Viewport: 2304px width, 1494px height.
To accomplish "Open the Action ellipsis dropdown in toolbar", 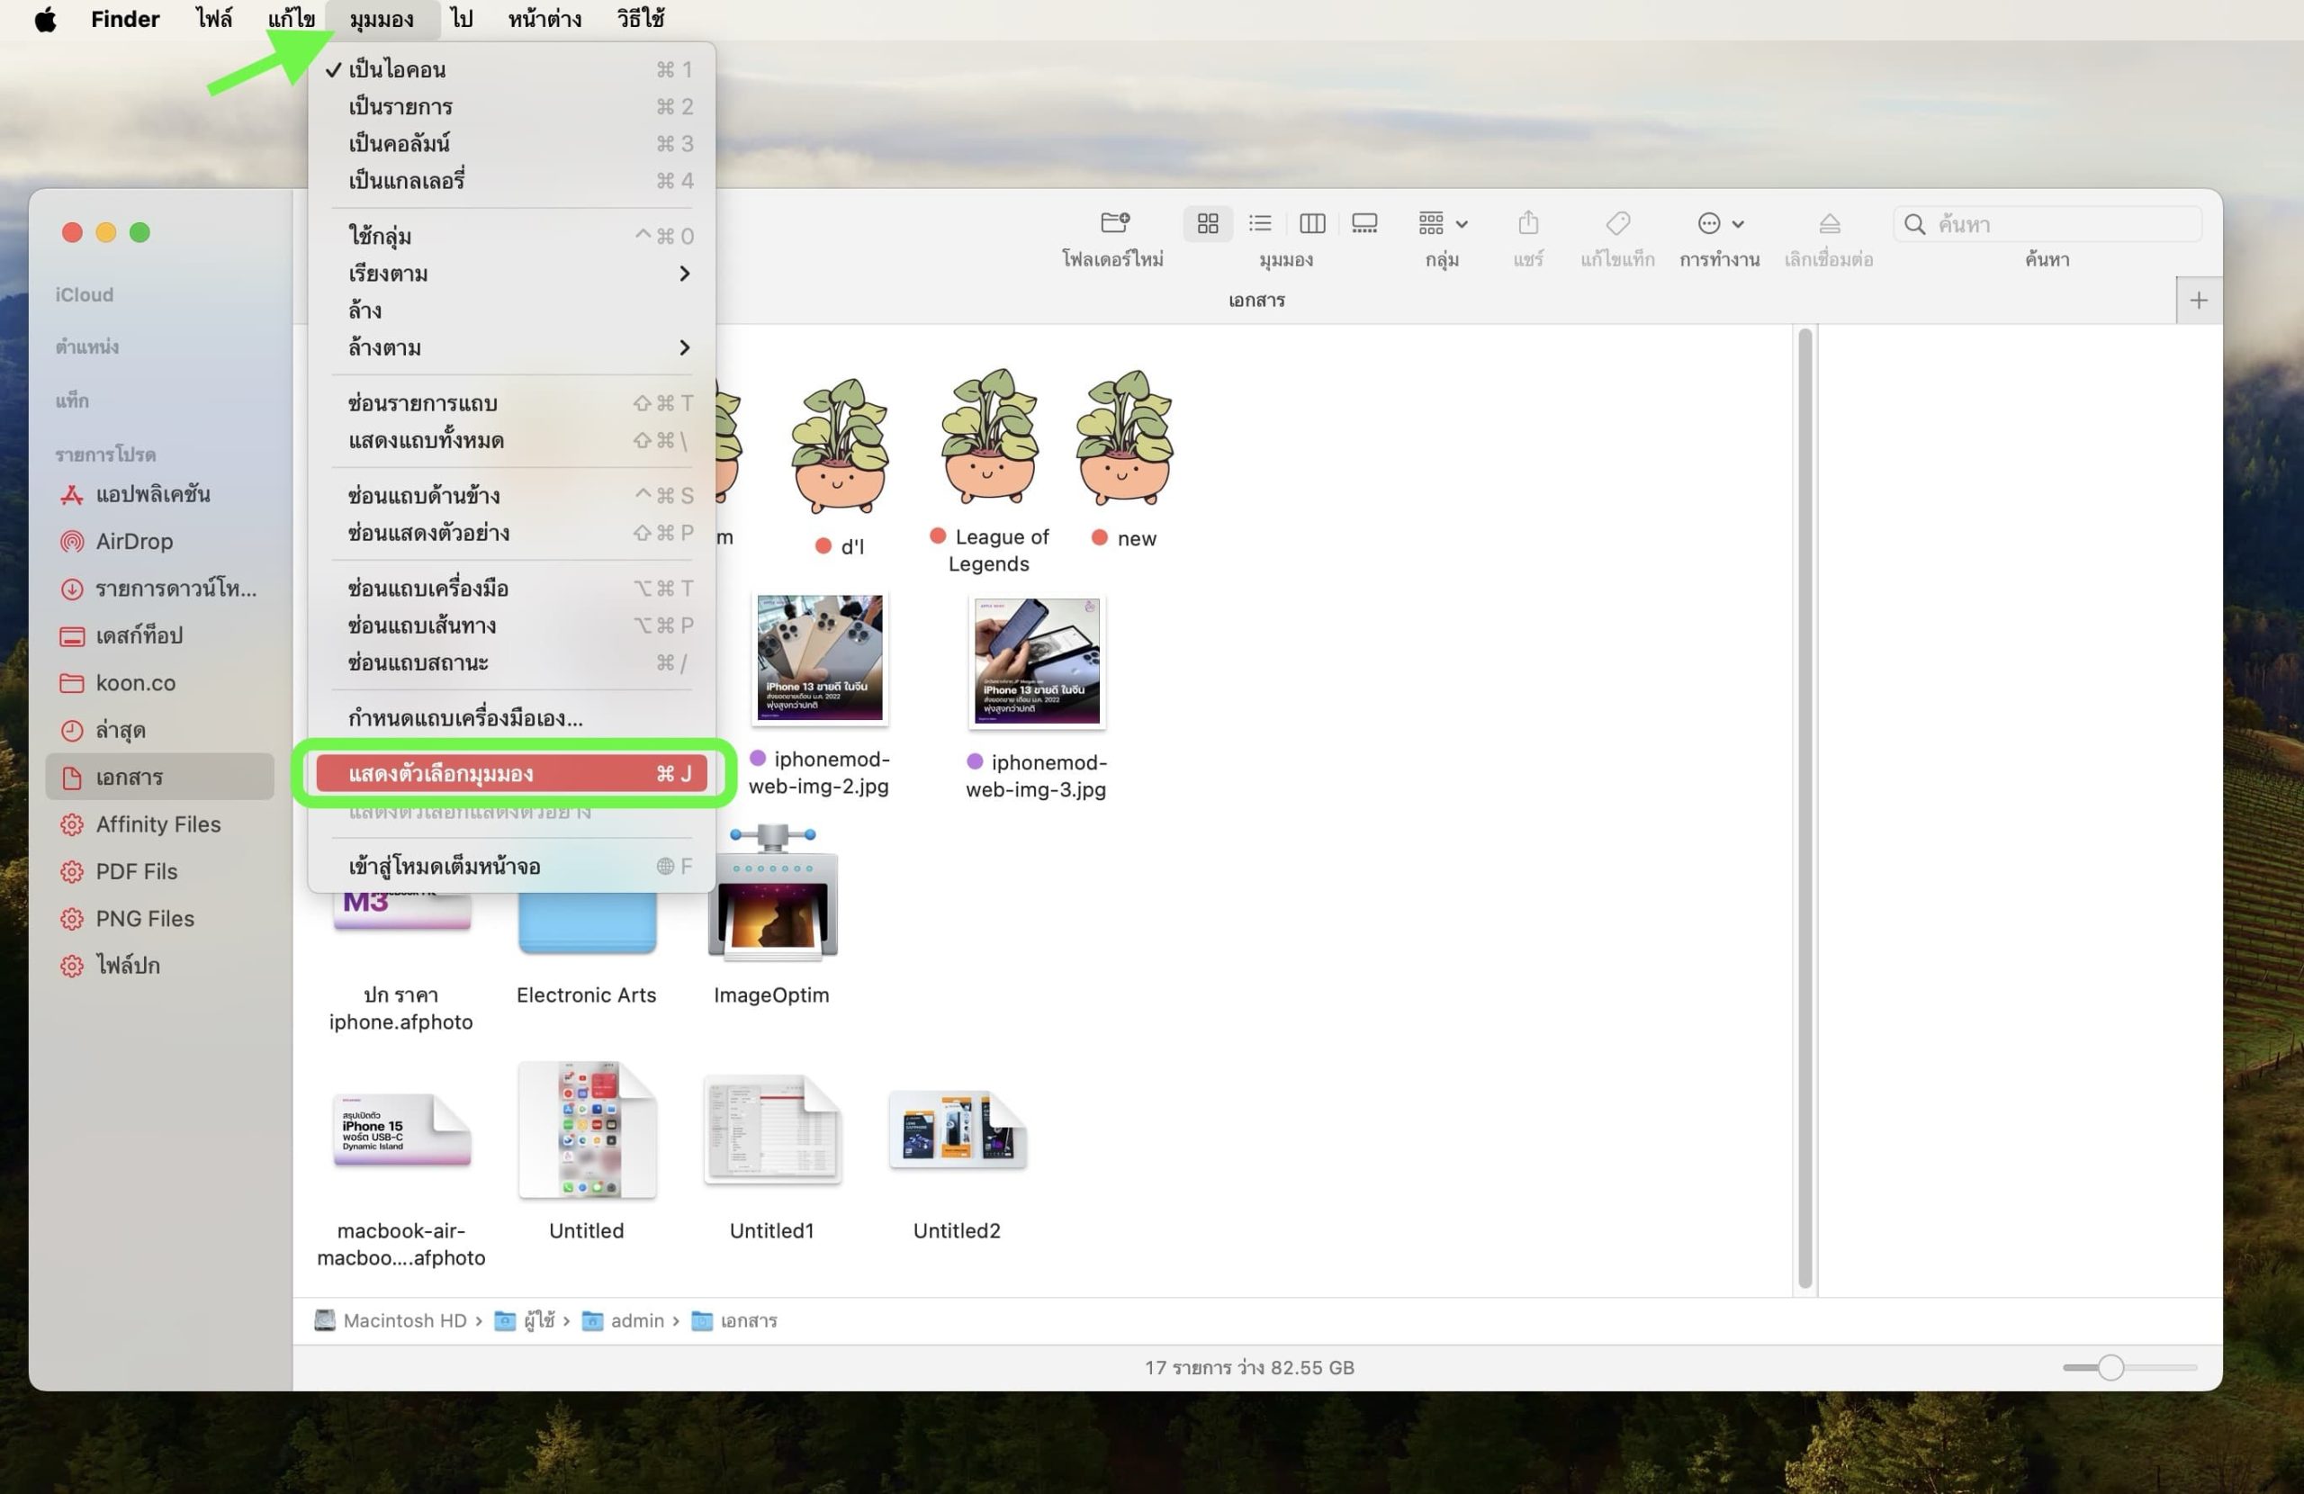I will (x=1719, y=224).
